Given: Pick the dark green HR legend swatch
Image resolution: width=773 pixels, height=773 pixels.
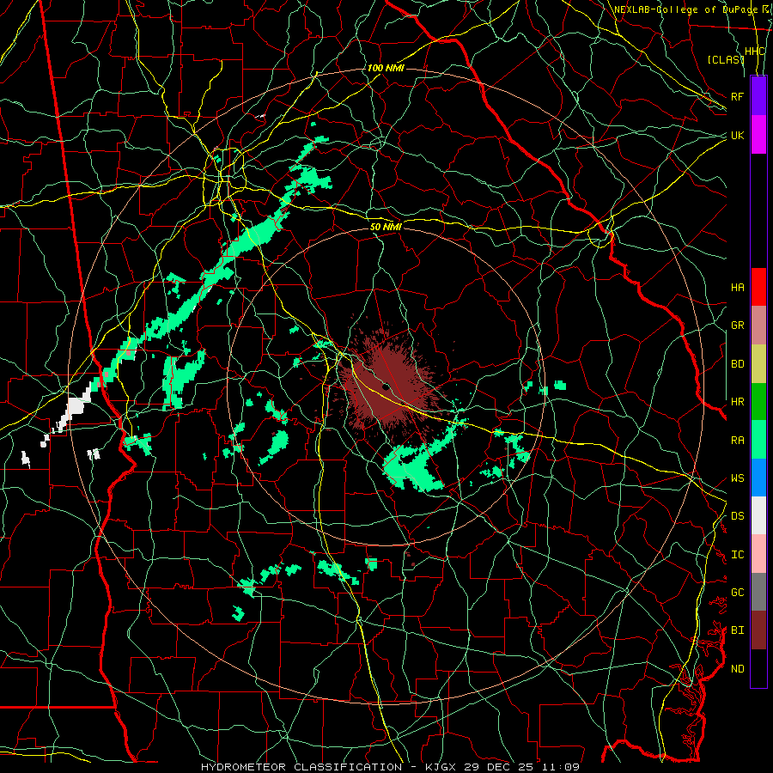Looking at the screenshot, I should 758,402.
